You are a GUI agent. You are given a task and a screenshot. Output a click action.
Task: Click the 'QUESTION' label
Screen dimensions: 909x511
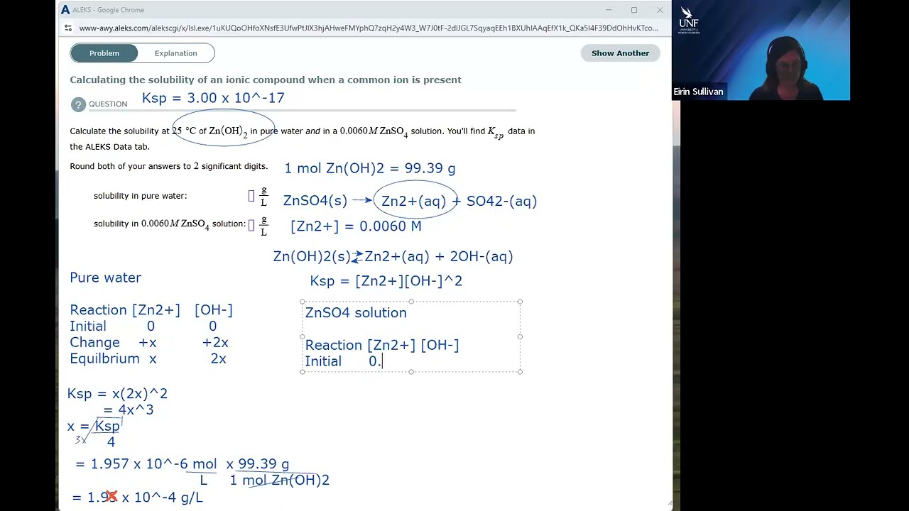pos(108,104)
